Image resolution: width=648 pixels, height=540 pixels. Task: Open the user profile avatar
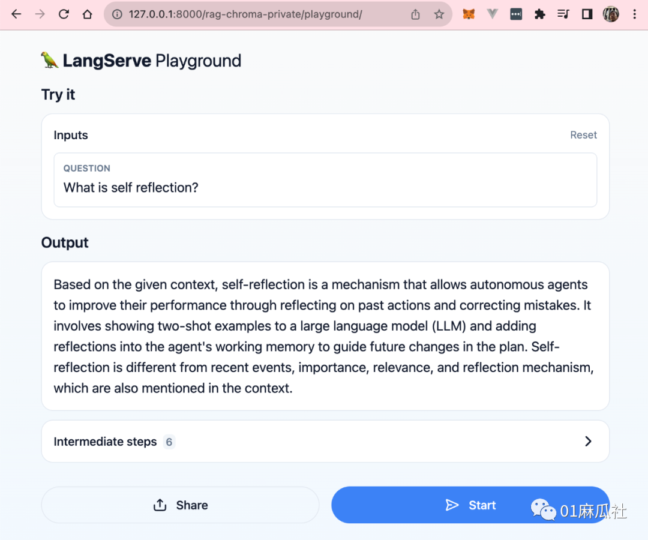tap(611, 14)
